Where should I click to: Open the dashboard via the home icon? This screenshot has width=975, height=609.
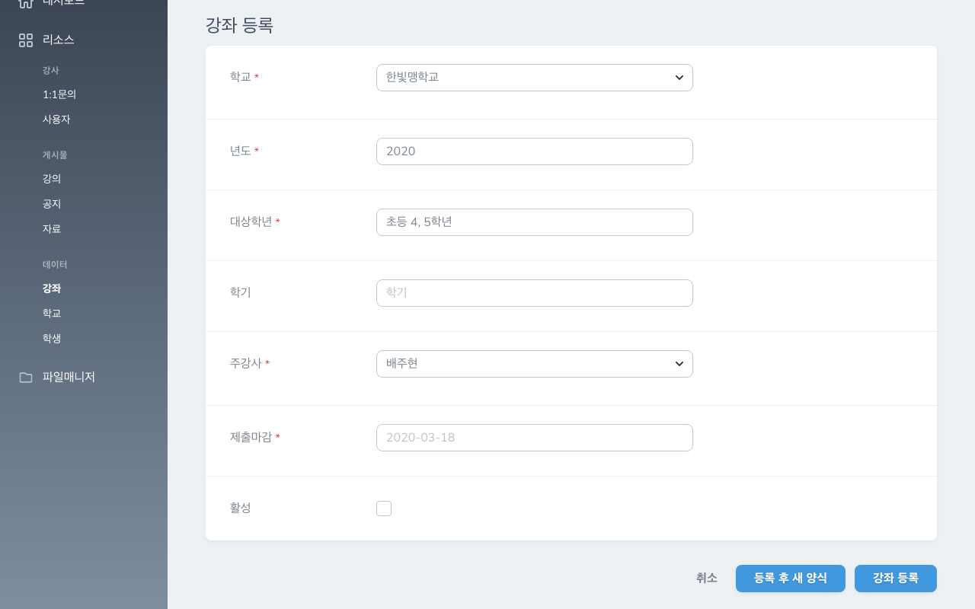point(26,3)
